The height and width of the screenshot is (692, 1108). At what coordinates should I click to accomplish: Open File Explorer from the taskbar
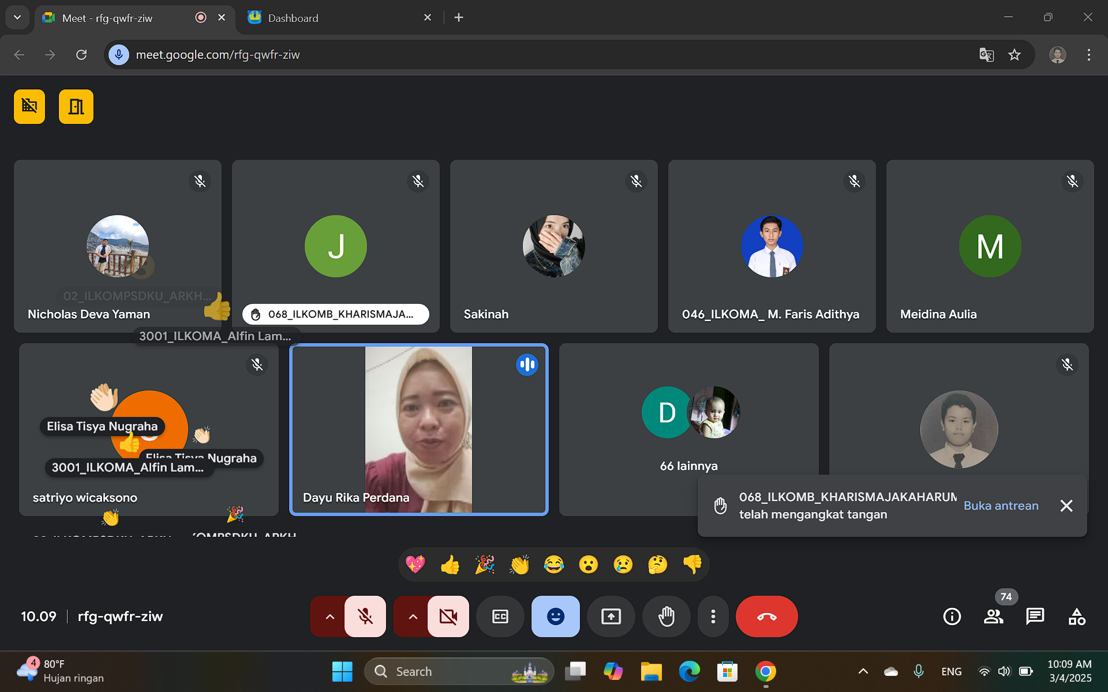(651, 672)
